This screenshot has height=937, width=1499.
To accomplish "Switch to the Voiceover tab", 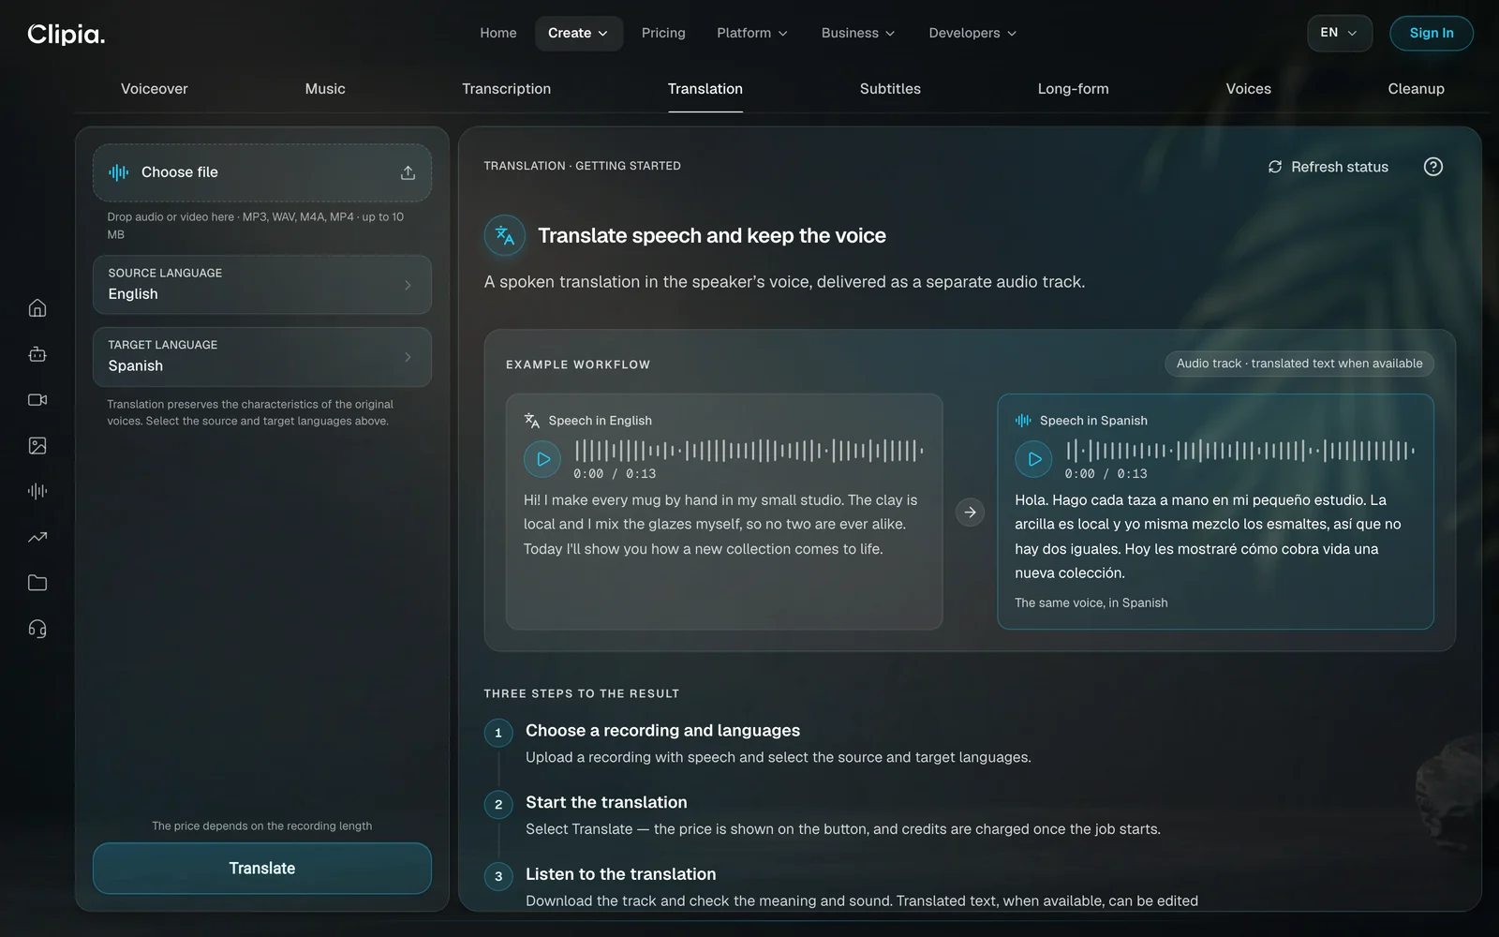I will [x=155, y=89].
